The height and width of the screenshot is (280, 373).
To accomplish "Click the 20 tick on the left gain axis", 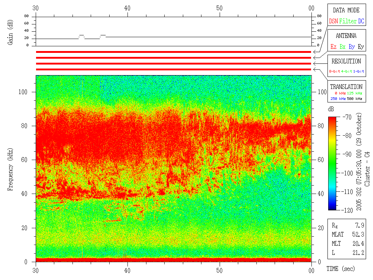I will (x=26, y=38).
